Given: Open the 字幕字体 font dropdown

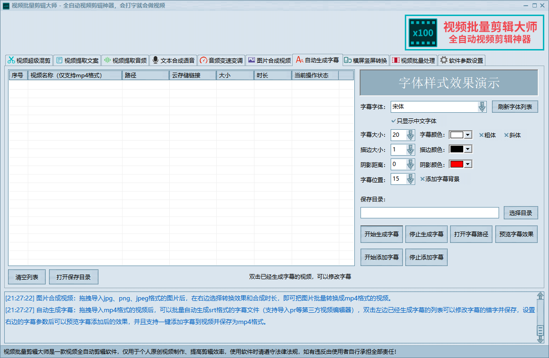Looking at the screenshot, I should (482, 107).
